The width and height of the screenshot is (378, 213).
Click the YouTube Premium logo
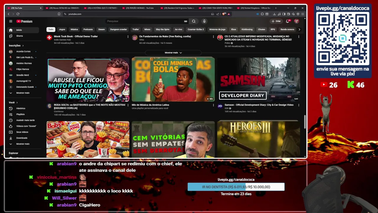pyautogui.click(x=24, y=21)
